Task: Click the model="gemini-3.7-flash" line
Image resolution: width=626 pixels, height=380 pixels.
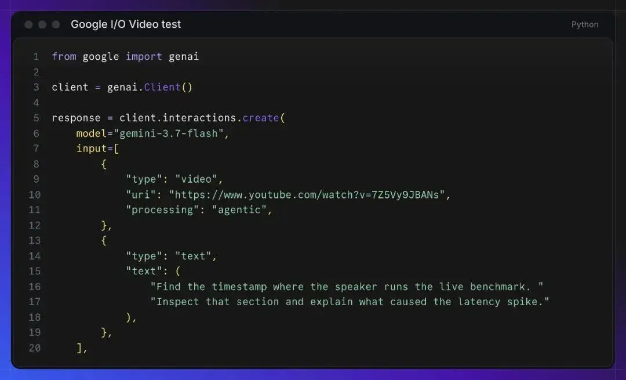Action: (153, 133)
